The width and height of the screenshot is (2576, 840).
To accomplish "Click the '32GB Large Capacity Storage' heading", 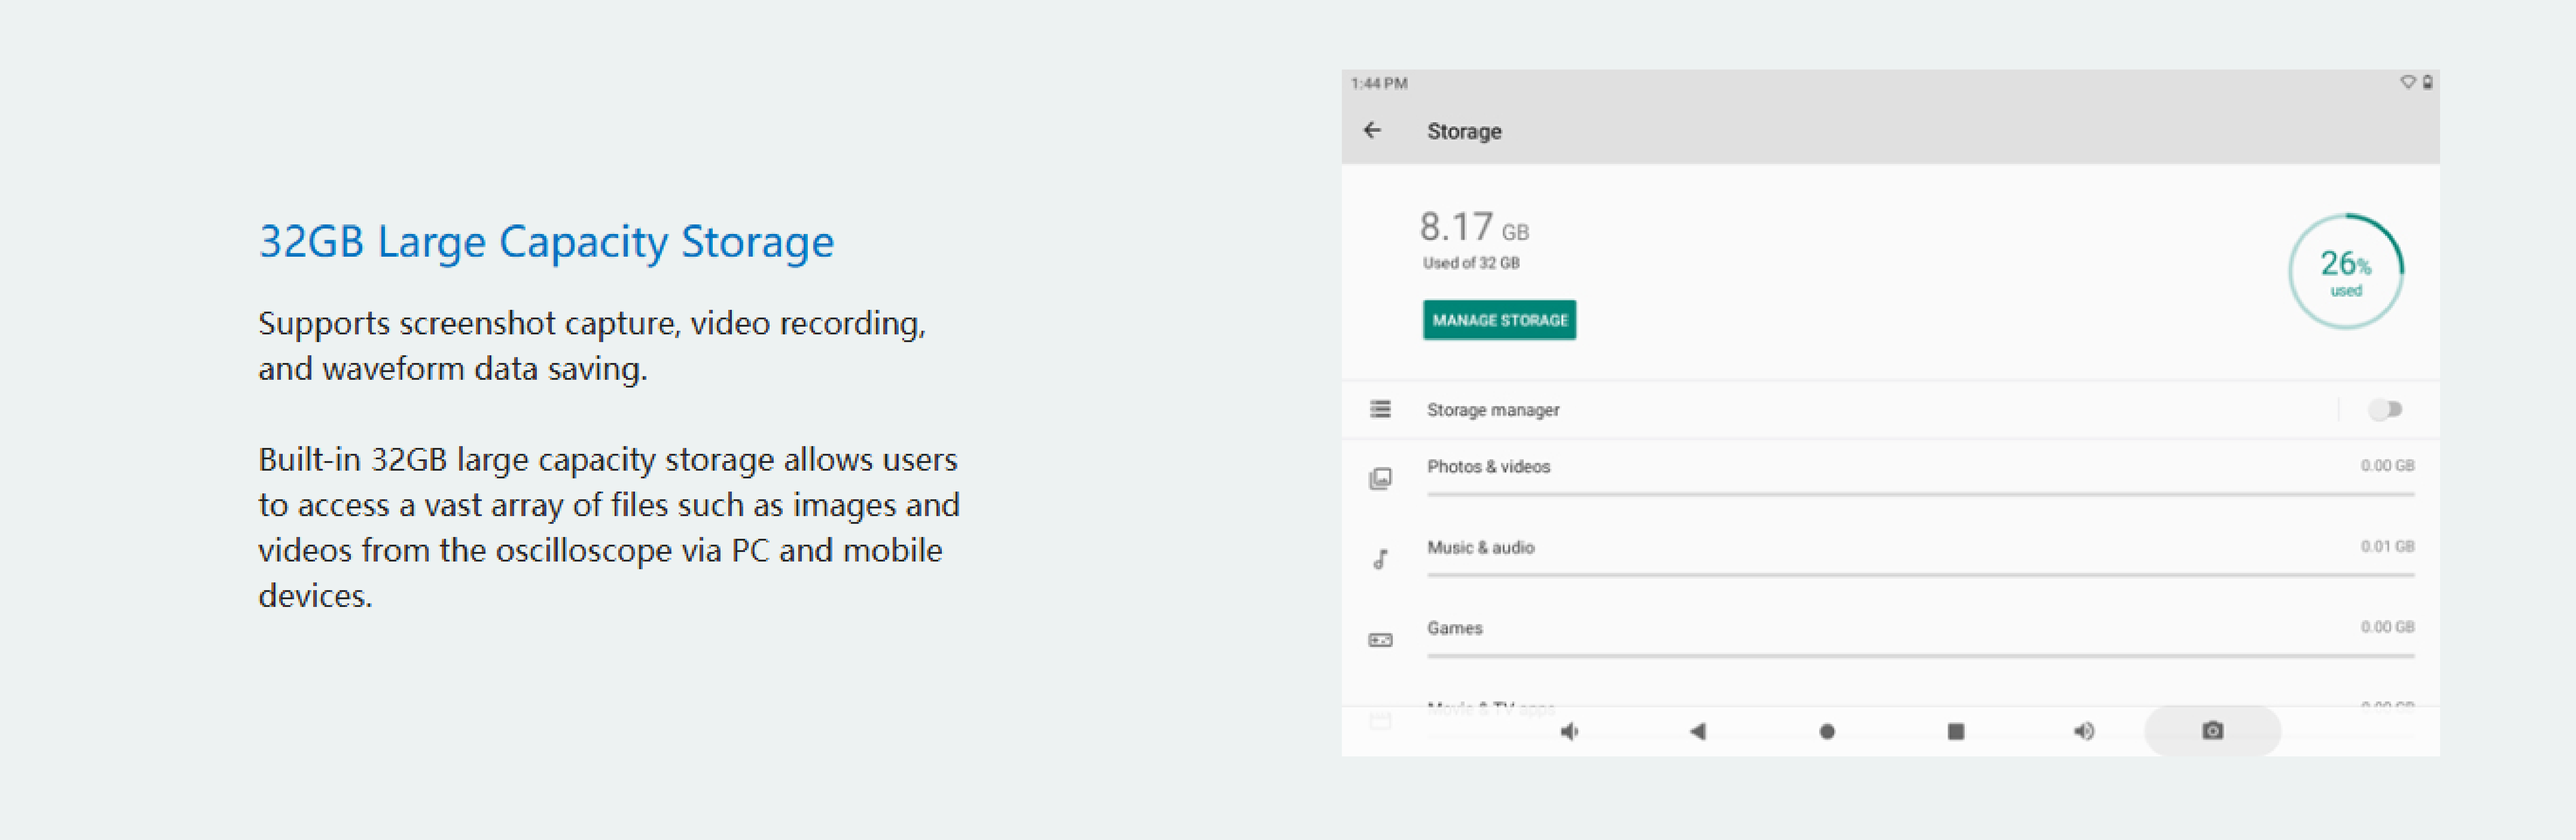I will [x=546, y=242].
